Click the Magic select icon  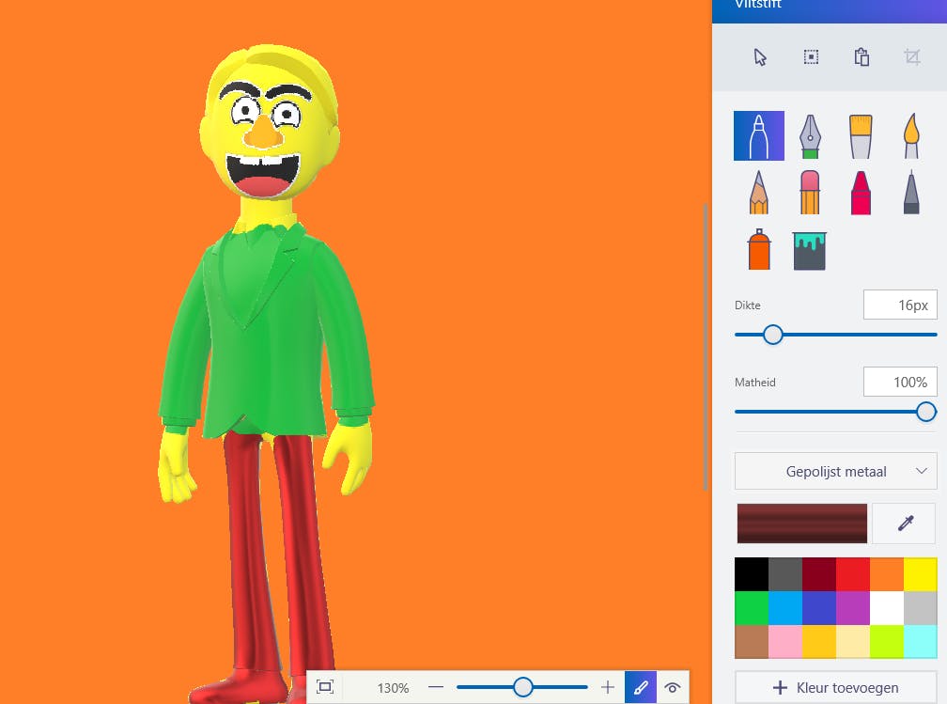coord(811,57)
